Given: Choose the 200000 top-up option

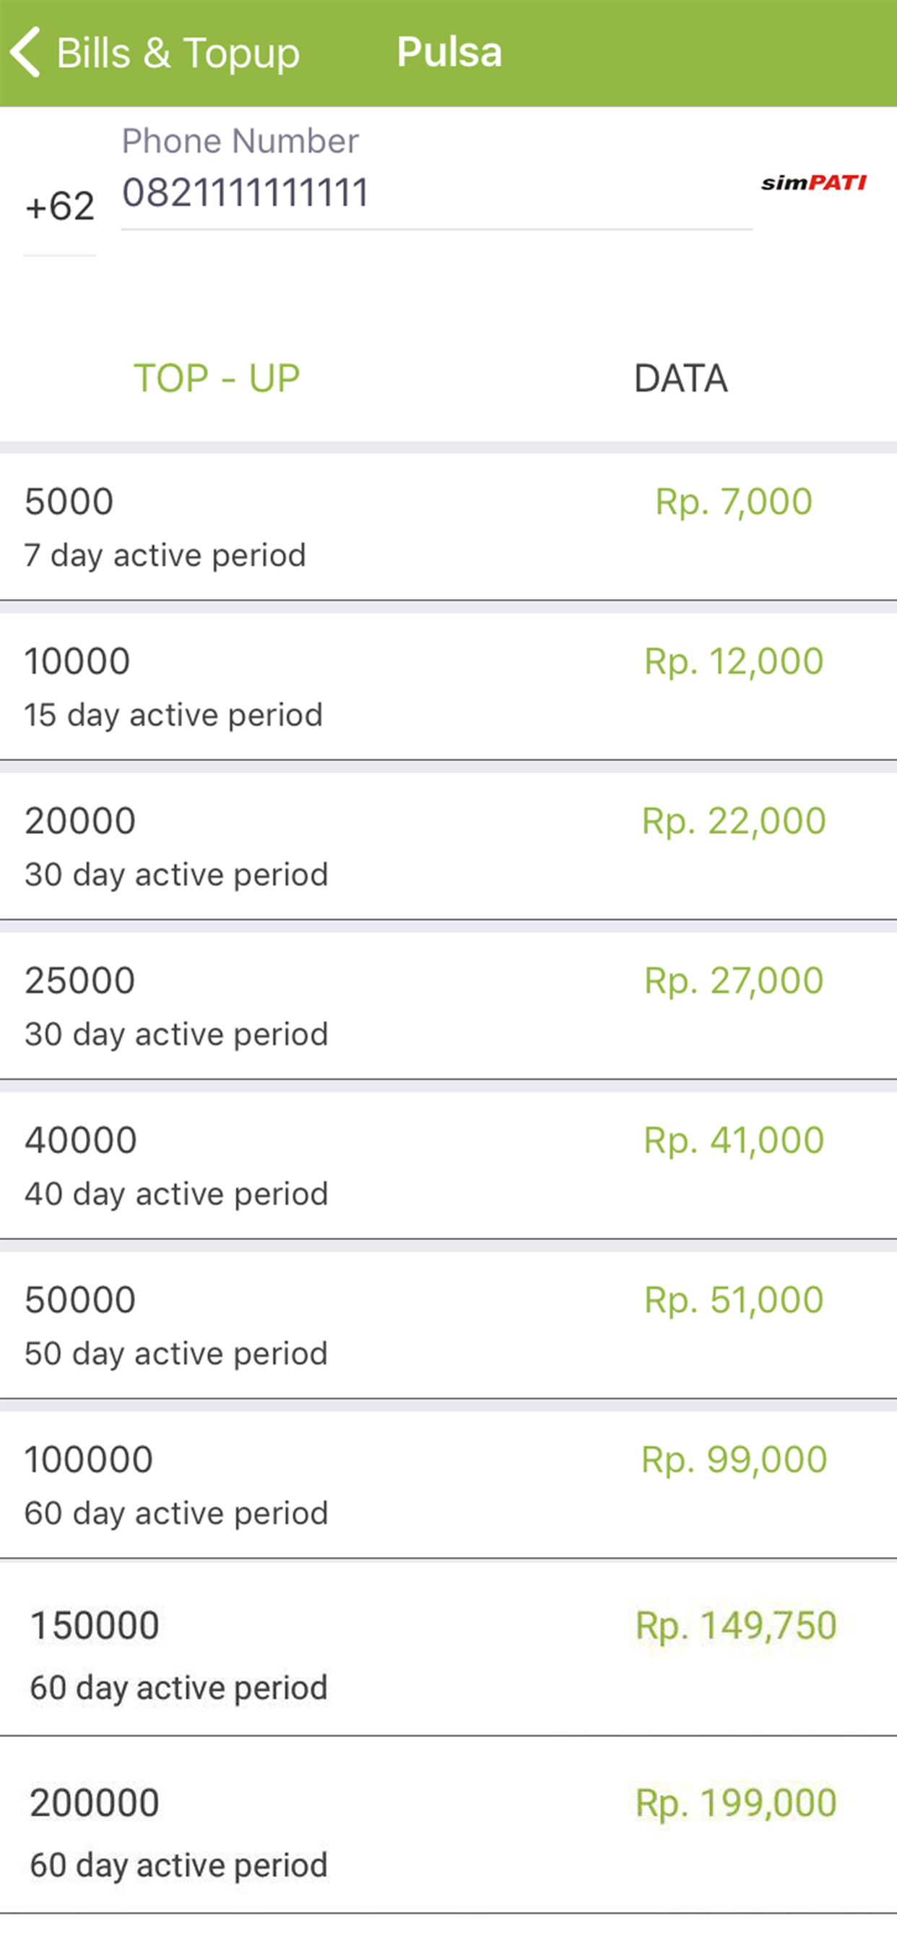Looking at the screenshot, I should point(448,1825).
